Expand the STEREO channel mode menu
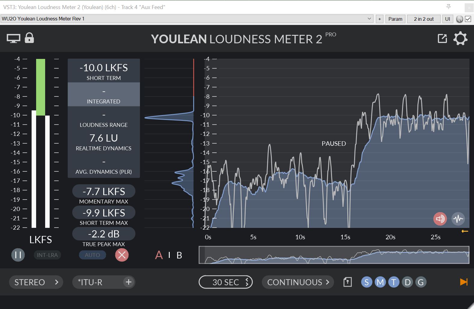Viewport: 474px width, 309px height. pos(36,282)
